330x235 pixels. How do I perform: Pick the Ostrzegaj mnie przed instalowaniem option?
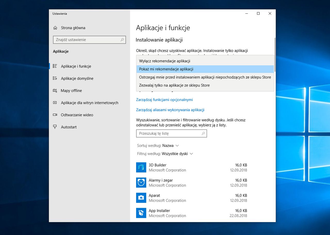[x=205, y=77]
